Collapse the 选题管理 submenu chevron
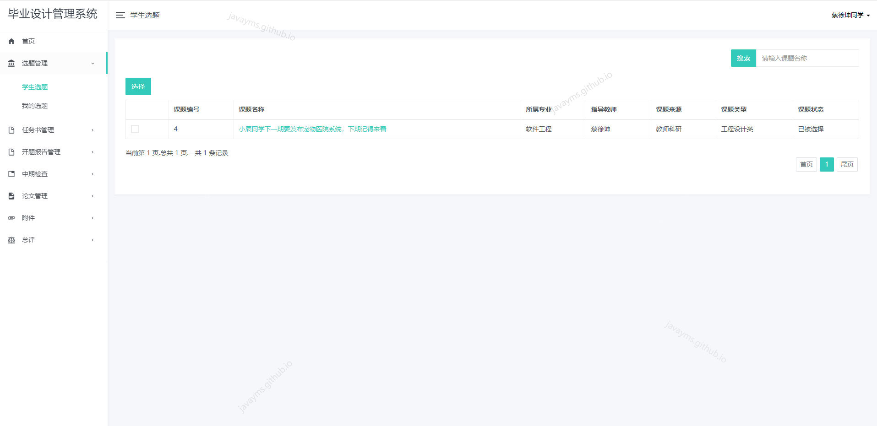877x426 pixels. click(x=93, y=63)
